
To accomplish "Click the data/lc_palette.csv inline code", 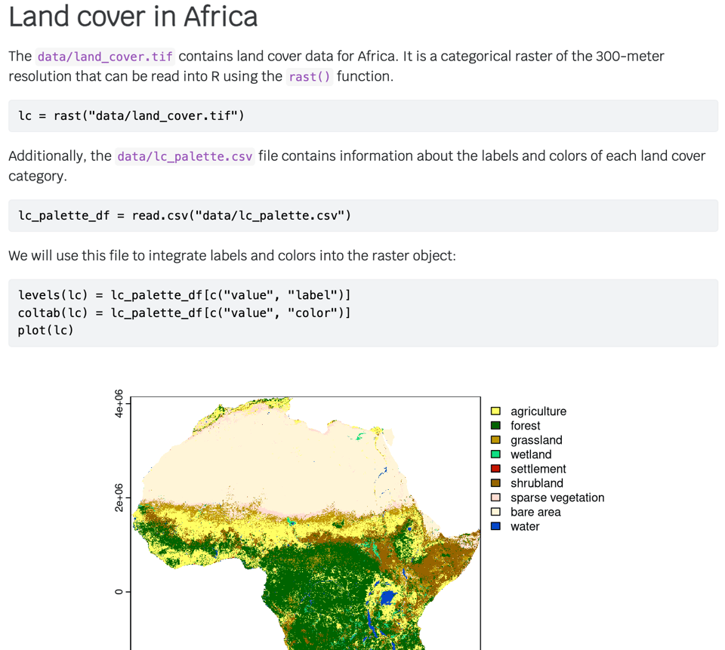I will tap(185, 156).
